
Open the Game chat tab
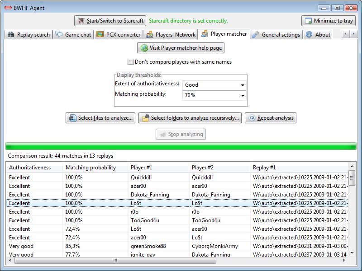tap(73, 35)
